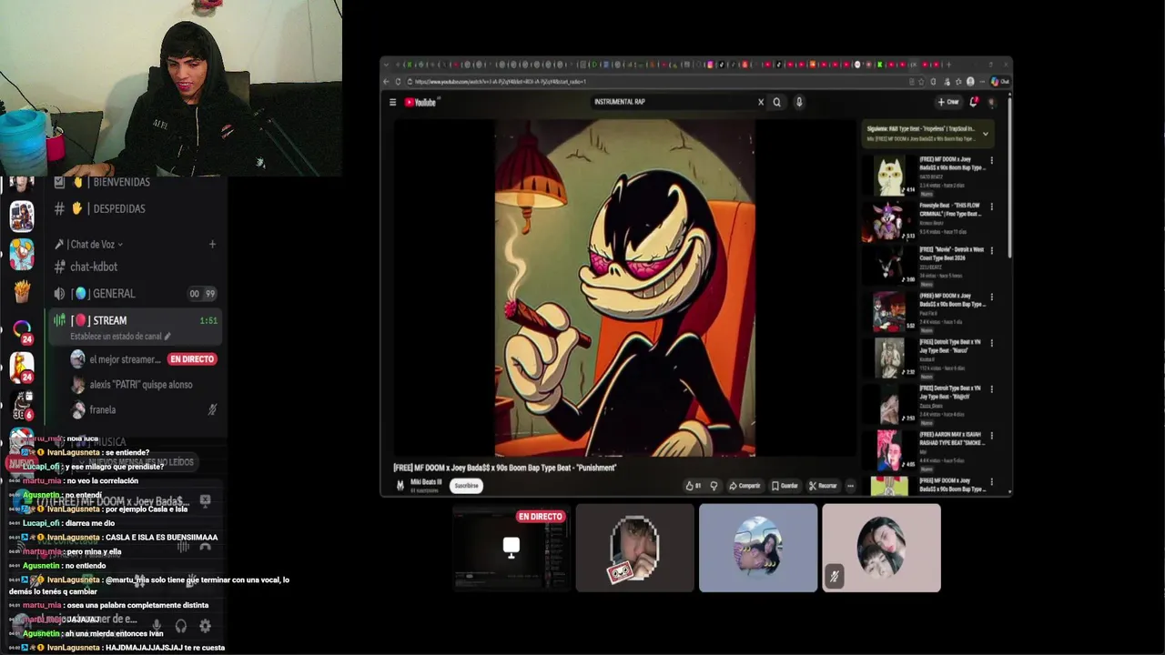Image resolution: width=1165 pixels, height=655 pixels.
Task: Open Freestyle Beat THIS FLOW CRIMINAL thumbnail
Action: tap(889, 221)
